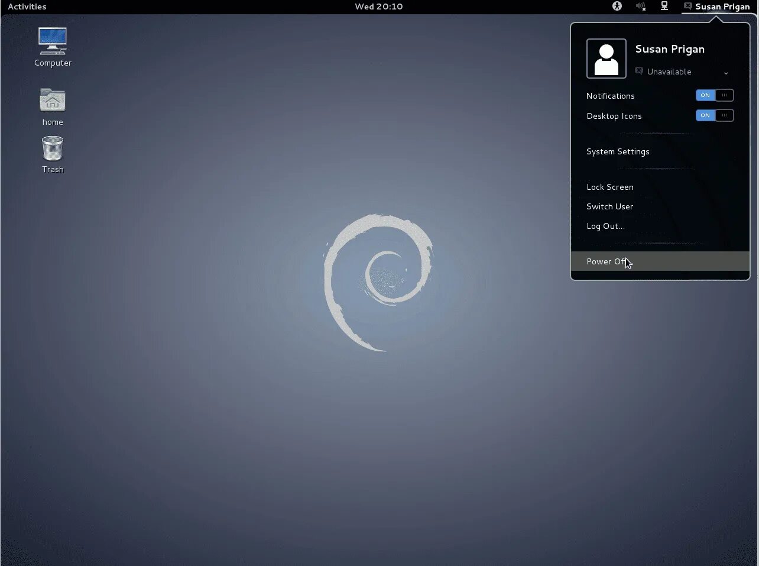759x566 pixels.
Task: Open the network connection icon
Action: 664,6
